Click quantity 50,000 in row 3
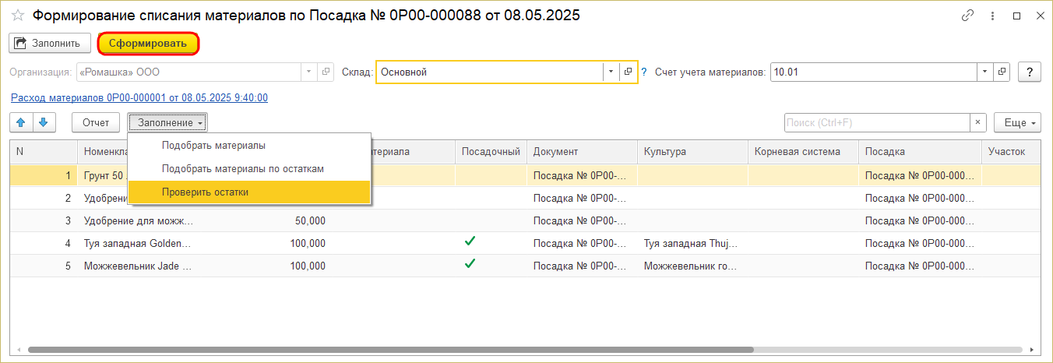The height and width of the screenshot is (363, 1053). [310, 220]
